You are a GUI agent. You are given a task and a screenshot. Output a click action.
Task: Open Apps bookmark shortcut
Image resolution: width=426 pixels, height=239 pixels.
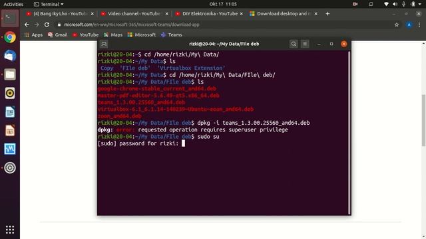coord(34,35)
